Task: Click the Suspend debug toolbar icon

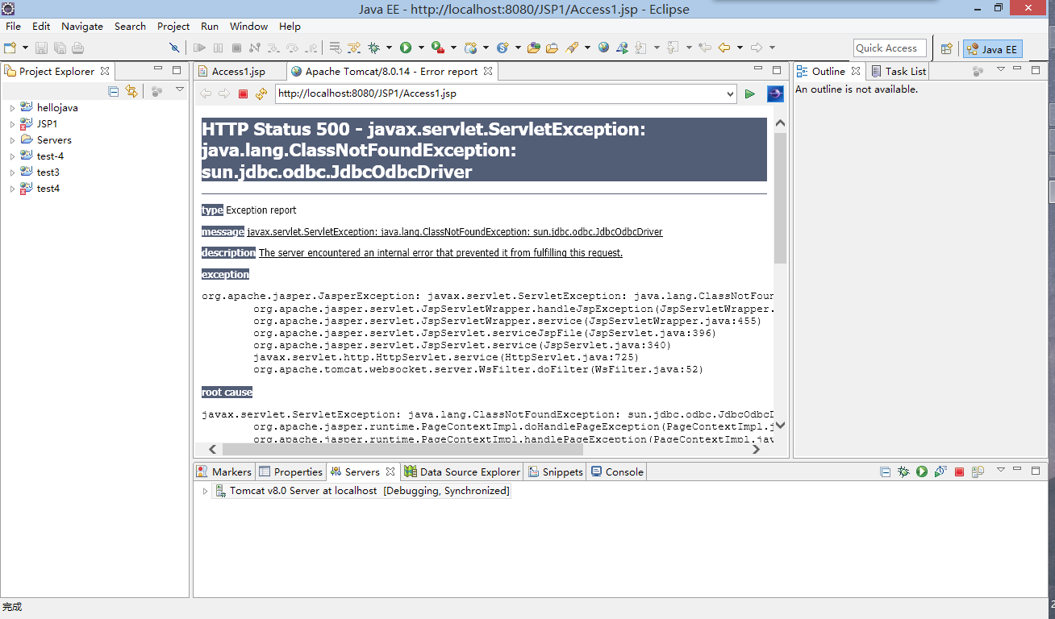Action: [218, 48]
